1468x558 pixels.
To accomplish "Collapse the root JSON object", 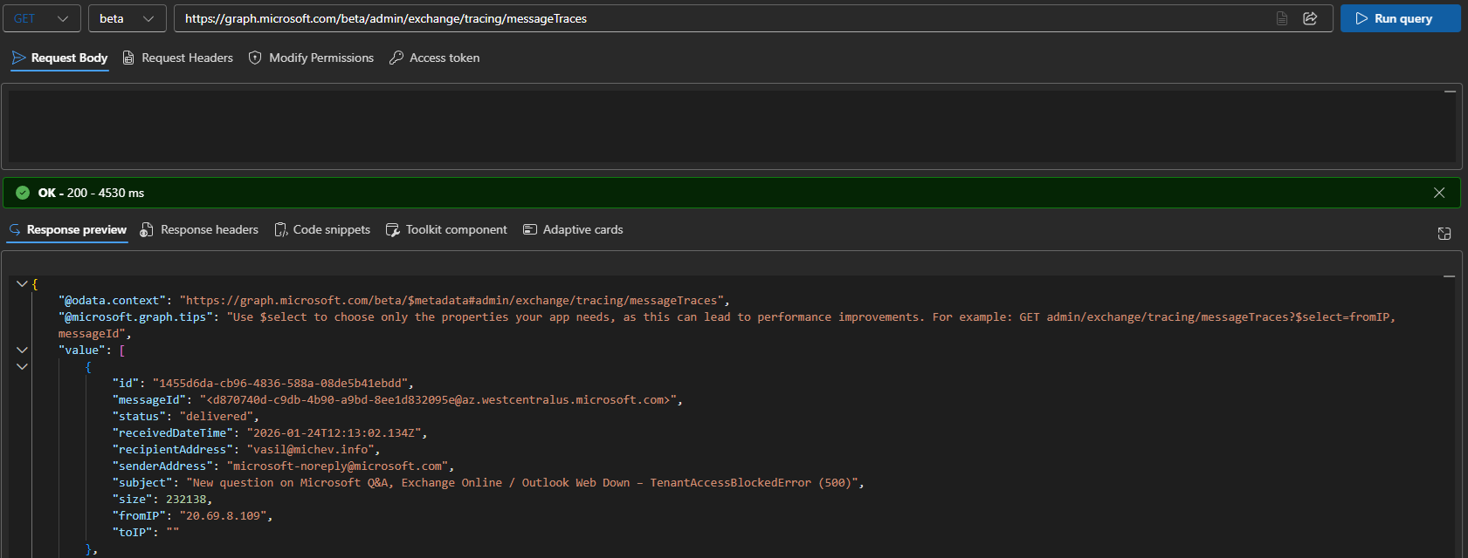I will [22, 283].
